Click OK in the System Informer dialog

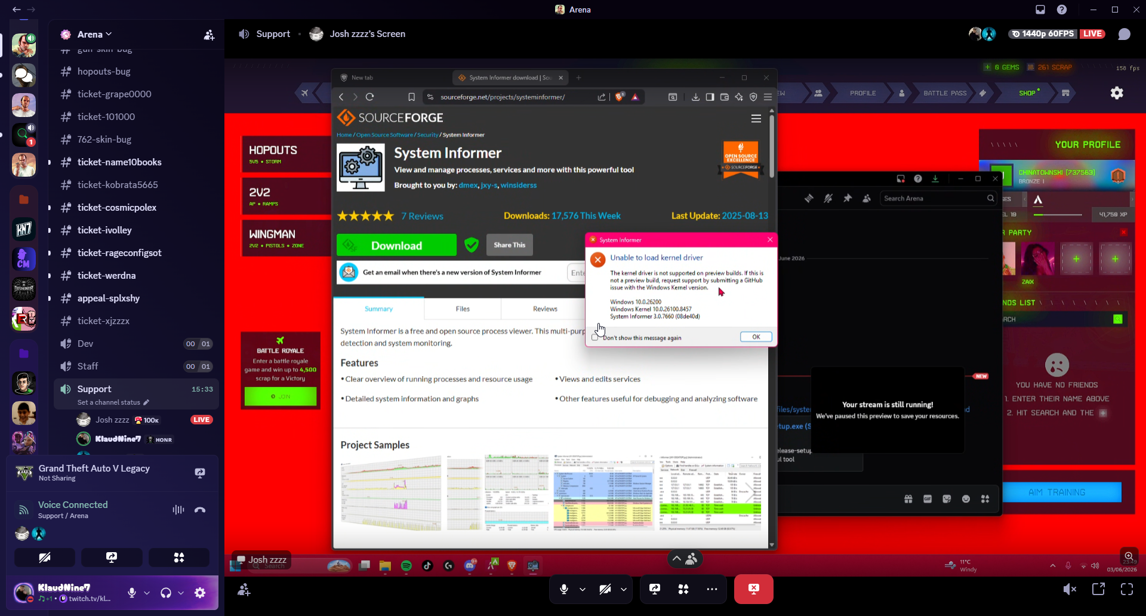756,337
